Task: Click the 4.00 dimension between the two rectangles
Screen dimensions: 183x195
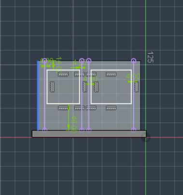Action: coord(90,79)
